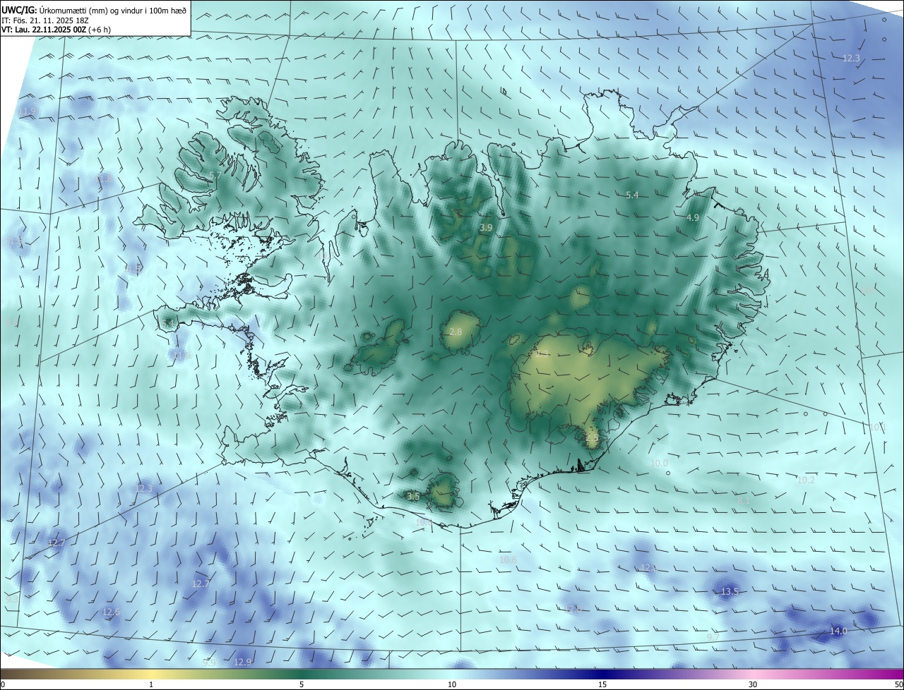Click the 11.6 label south of Snæfellsnes
Viewport: 904px width, 690px height.
pos(182,355)
